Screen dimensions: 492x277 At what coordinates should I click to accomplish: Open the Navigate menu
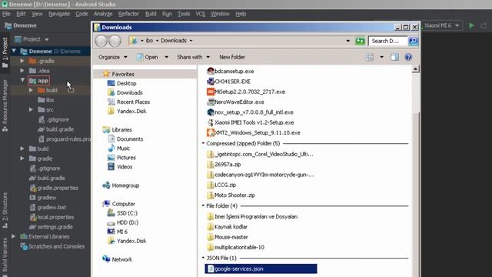(x=59, y=14)
